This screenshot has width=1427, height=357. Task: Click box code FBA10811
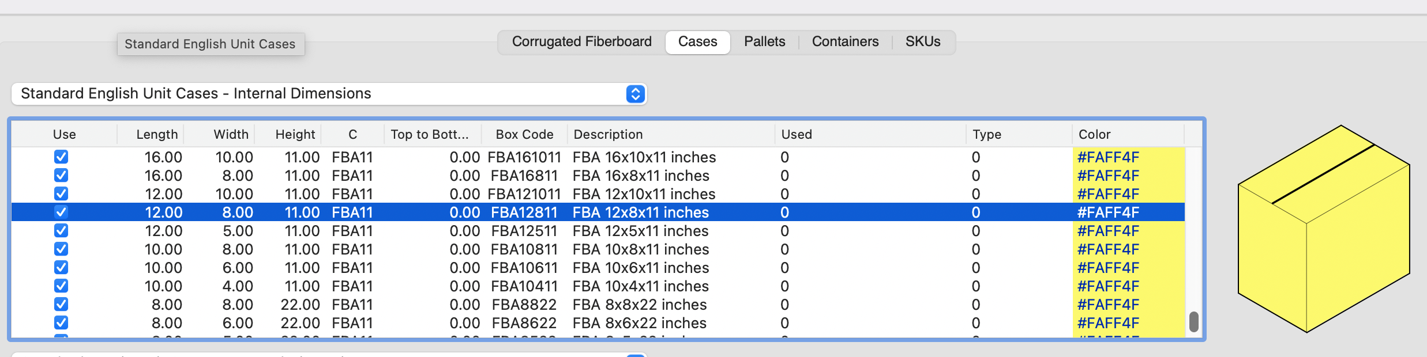pos(524,249)
